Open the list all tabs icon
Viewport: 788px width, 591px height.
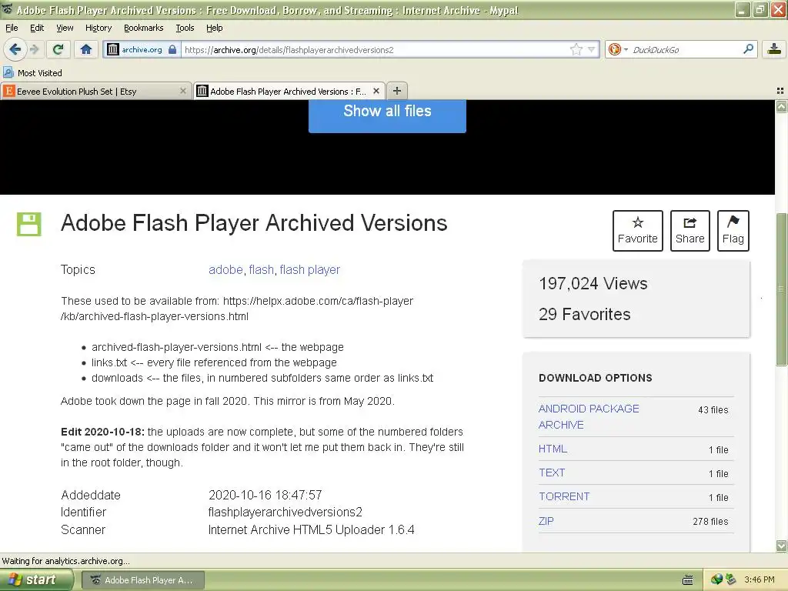coord(780,91)
